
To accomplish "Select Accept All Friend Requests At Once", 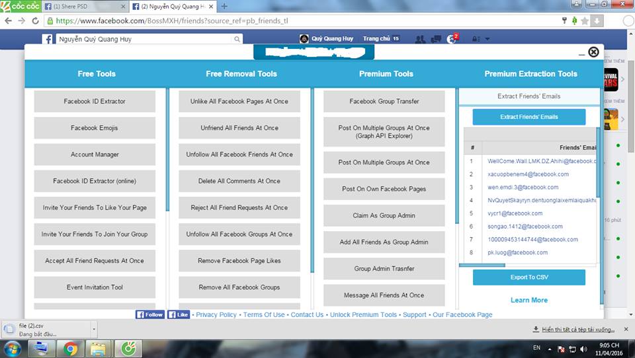I will click(95, 260).
